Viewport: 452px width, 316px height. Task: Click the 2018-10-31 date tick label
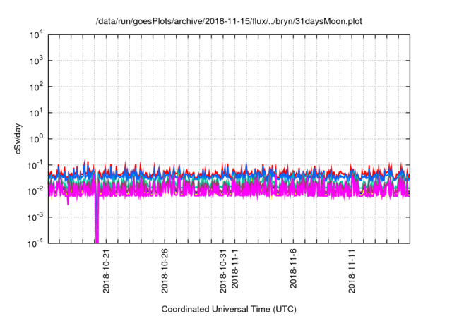(x=223, y=272)
